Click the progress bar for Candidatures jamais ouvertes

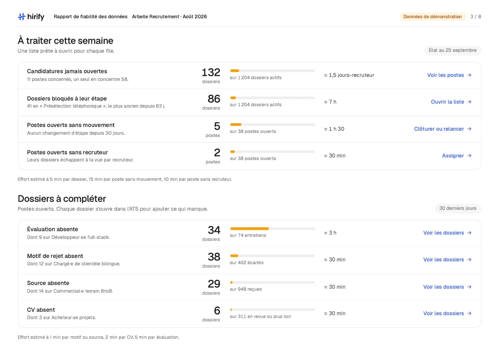(272, 71)
